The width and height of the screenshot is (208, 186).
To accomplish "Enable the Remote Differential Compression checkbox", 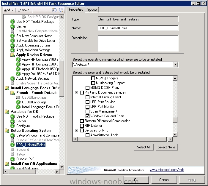I will [82, 121].
